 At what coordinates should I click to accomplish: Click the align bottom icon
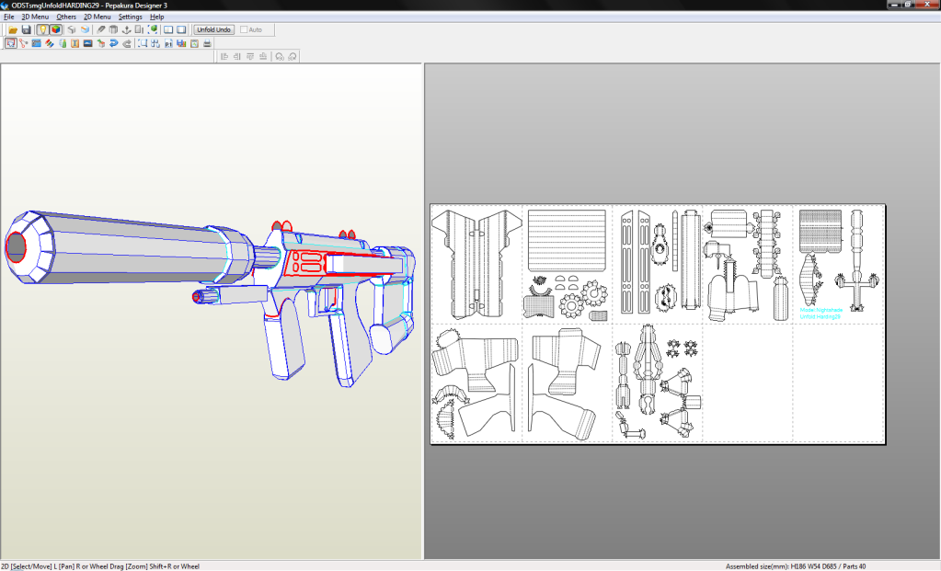tap(263, 56)
